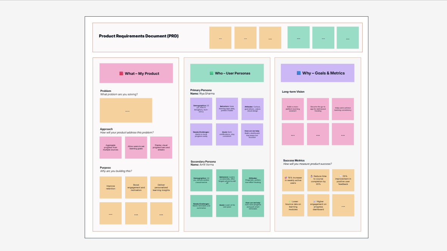Screen dimensions: 447x251
Task: Select 'Pragmatic, prefers low-effort tracking' note
Action: (x=253, y=180)
